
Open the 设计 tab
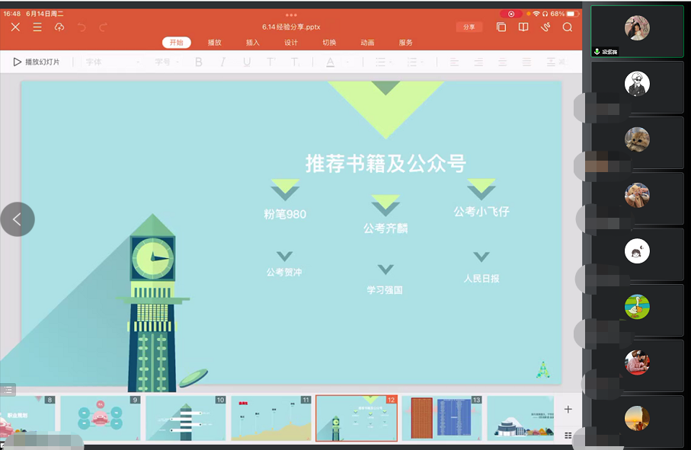click(291, 43)
